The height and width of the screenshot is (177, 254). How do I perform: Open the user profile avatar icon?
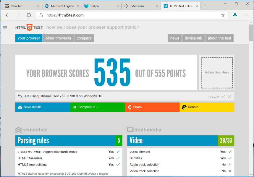235,15
